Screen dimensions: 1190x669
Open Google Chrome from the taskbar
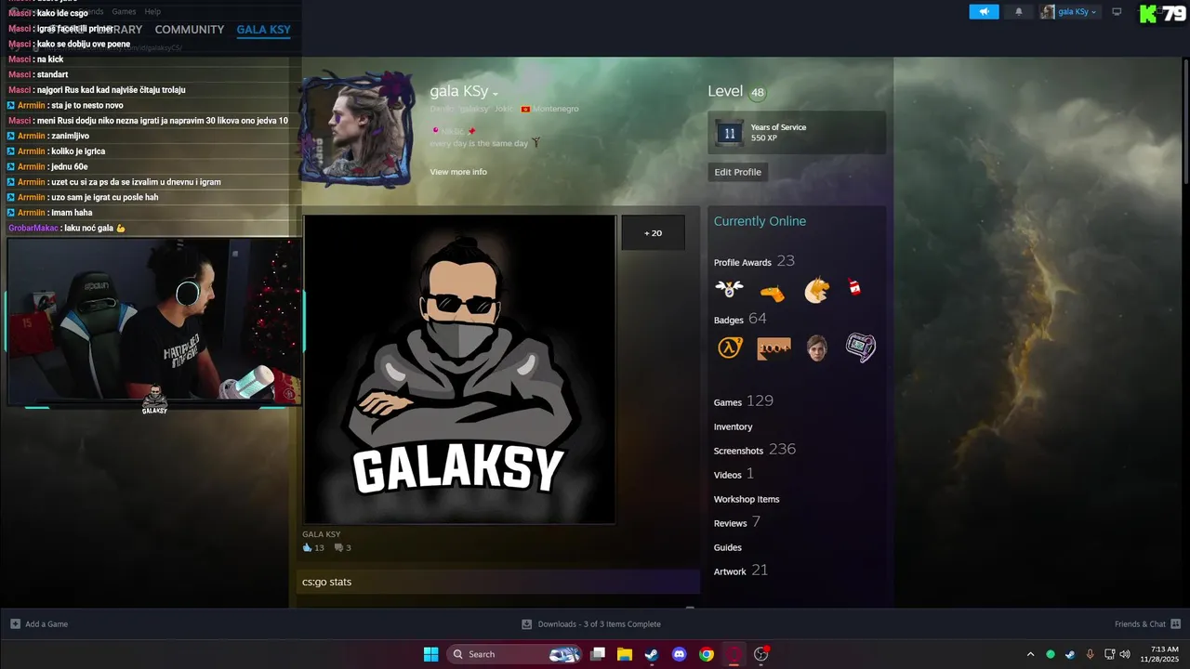[707, 654]
